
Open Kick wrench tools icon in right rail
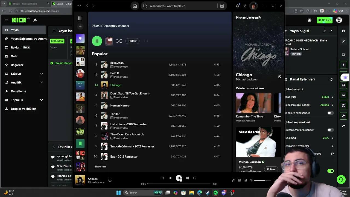point(343,116)
